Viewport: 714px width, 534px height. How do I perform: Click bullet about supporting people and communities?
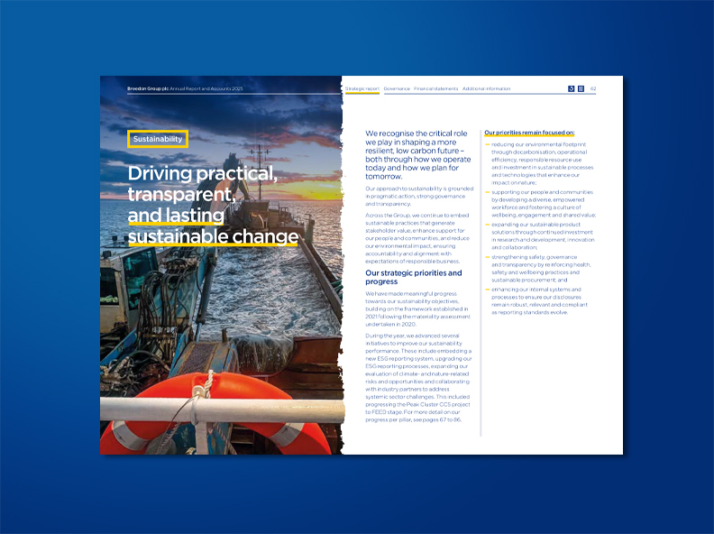541,204
